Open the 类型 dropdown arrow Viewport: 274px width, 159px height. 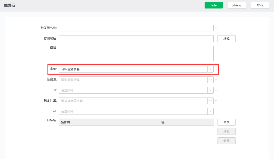pyautogui.click(x=211, y=69)
